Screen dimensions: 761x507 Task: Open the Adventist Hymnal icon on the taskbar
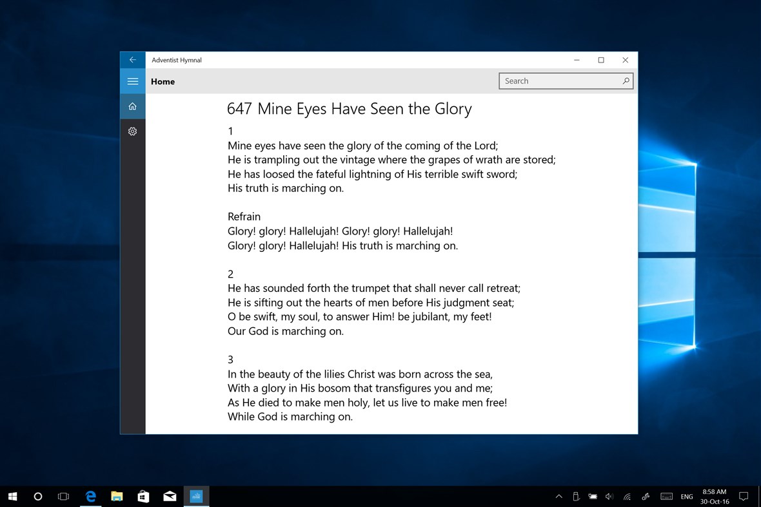pyautogui.click(x=196, y=496)
